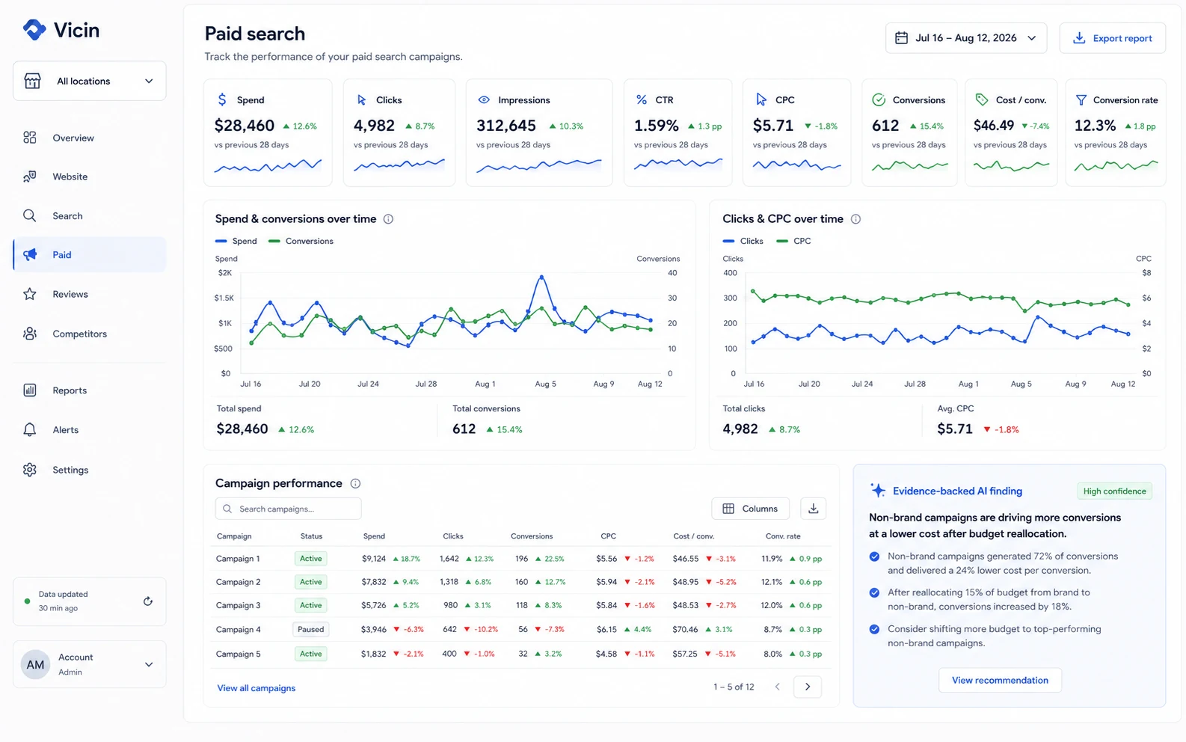Sort table by Conv. rate column header
The width and height of the screenshot is (1186, 742).
(783, 536)
